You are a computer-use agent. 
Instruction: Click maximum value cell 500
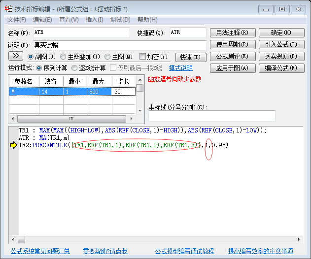point(99,92)
